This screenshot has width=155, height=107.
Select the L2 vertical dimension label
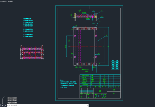[108, 46]
